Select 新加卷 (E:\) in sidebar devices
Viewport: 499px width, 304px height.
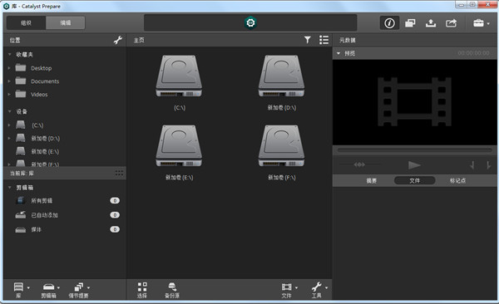click(x=45, y=151)
